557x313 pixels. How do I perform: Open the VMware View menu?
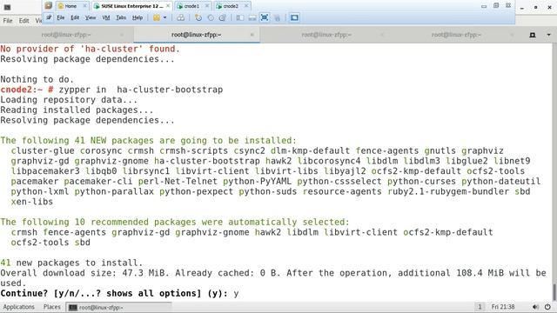point(91,17)
